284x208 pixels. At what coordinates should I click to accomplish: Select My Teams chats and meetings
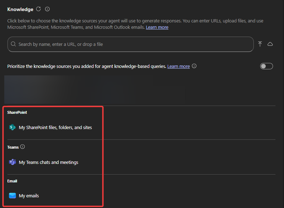coord(49,162)
